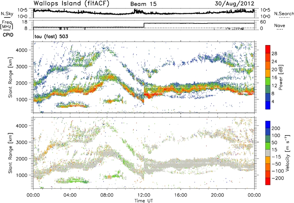Screen dimensions: 294x203
Task: Click the velocity panel's "Slant Range [km]" label
Action: point(10,153)
